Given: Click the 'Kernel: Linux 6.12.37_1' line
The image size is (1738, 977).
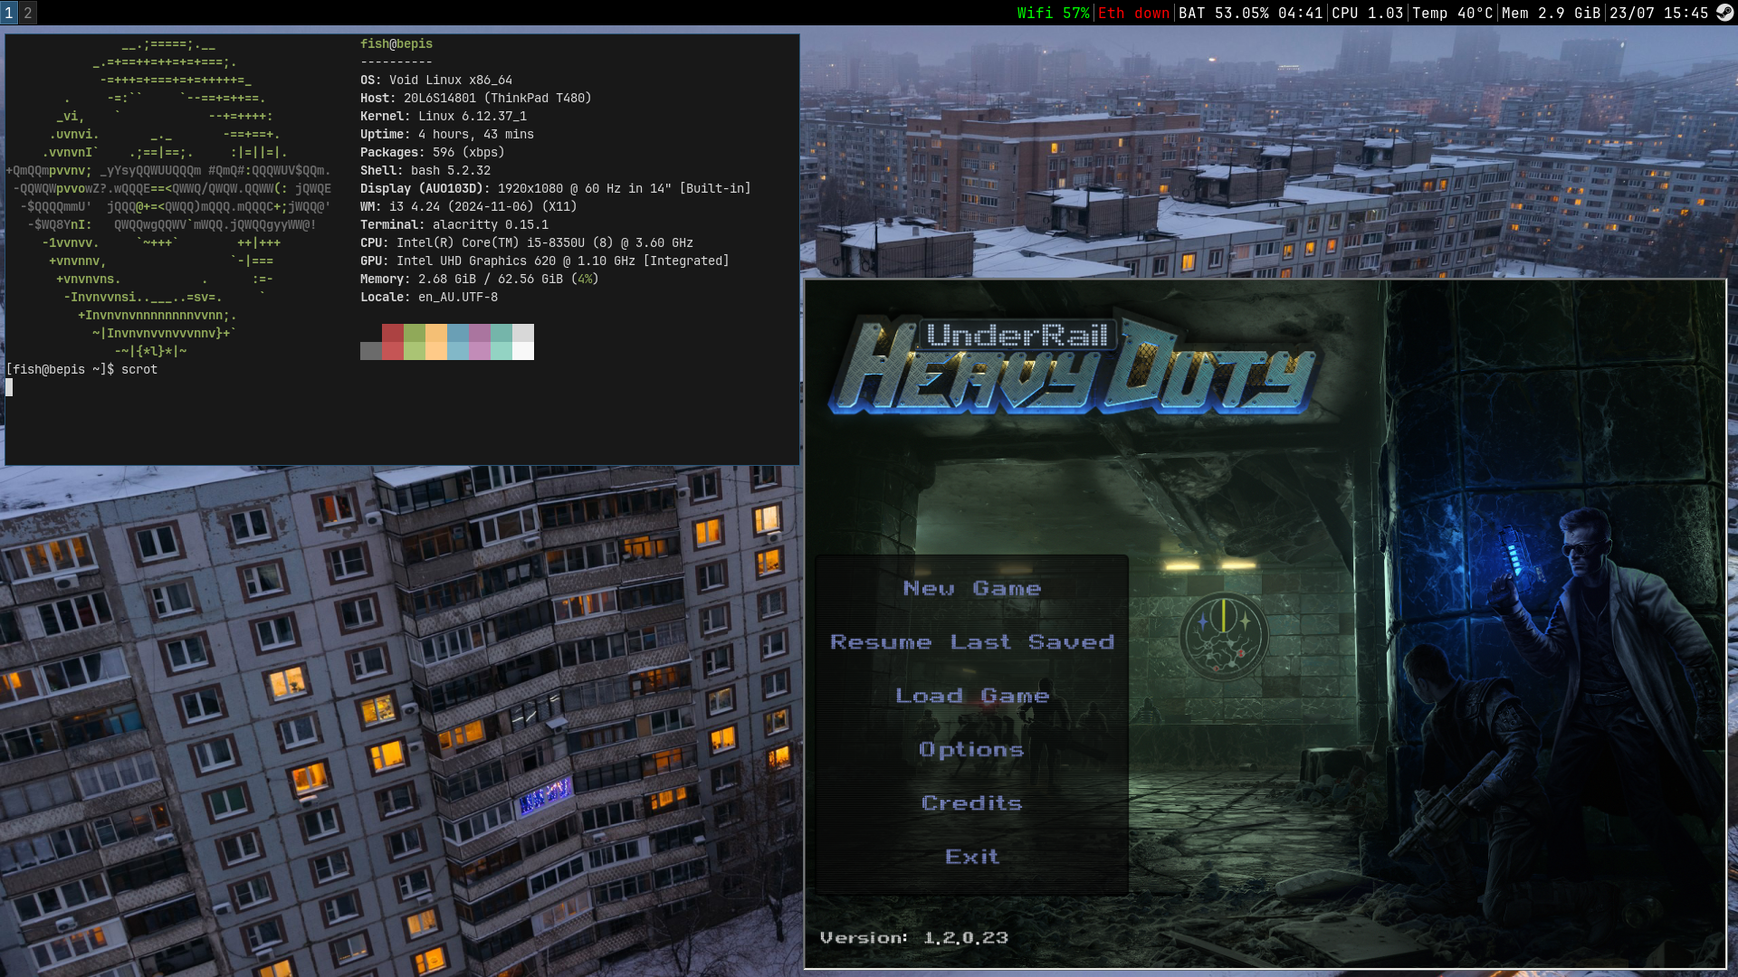Looking at the screenshot, I should (444, 116).
